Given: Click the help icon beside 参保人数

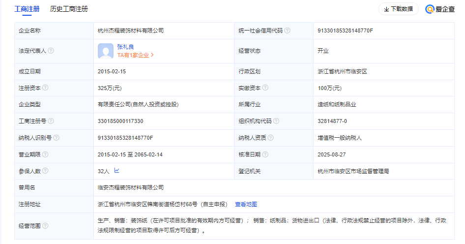Looking at the screenshot, I should click(45, 171).
